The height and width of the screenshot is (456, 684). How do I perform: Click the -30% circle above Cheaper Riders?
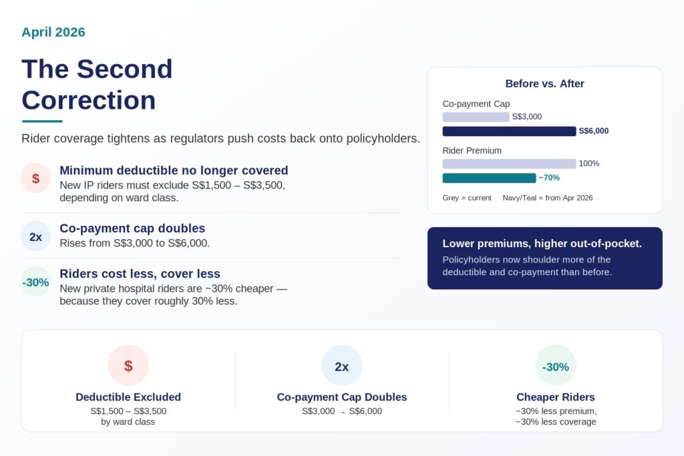coord(556,365)
